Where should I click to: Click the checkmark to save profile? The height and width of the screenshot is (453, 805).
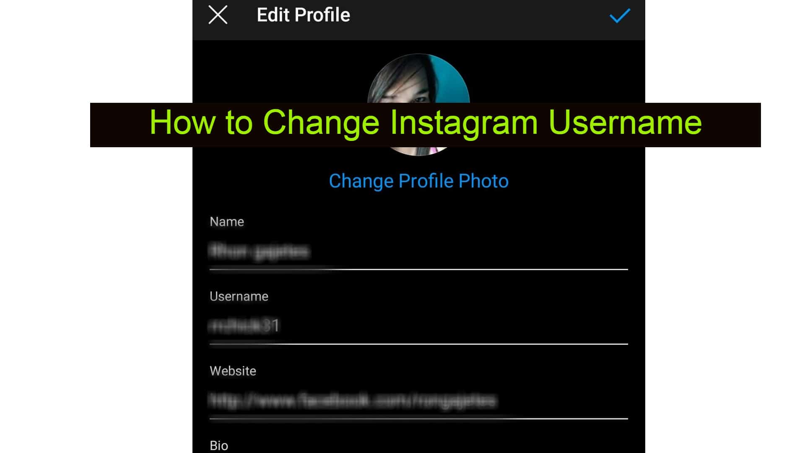click(x=619, y=15)
